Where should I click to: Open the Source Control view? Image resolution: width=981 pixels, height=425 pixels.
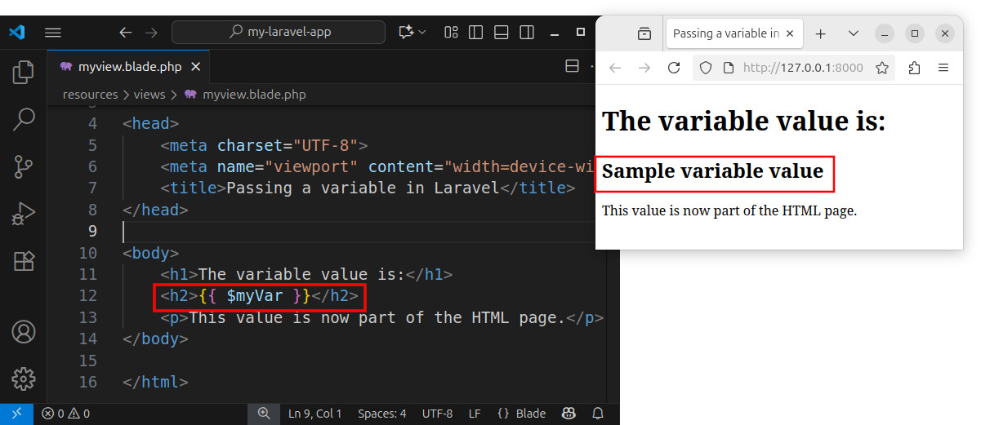(24, 166)
